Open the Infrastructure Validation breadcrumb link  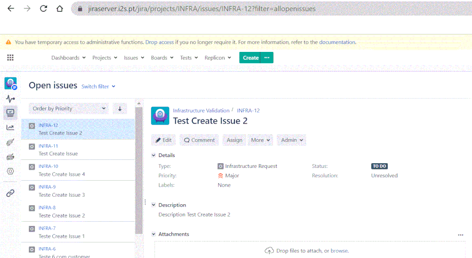201,110
